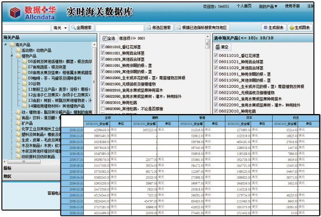Click folder icon beside 07食用蔬菜

24,67
